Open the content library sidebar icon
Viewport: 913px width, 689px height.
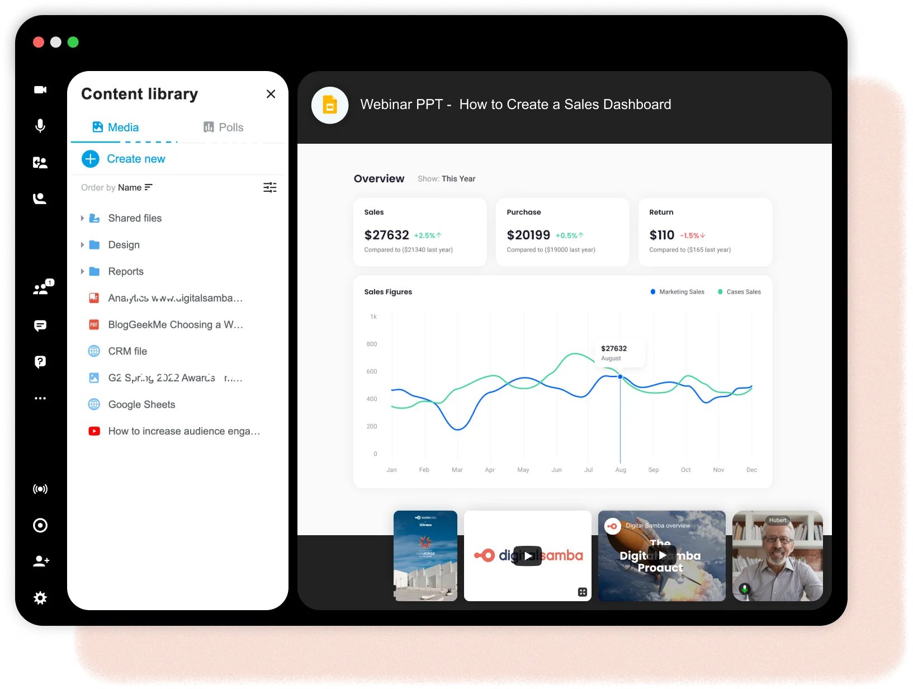pyautogui.click(x=40, y=162)
